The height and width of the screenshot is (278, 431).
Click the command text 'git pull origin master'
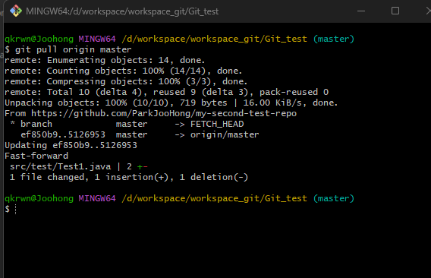(x=73, y=49)
